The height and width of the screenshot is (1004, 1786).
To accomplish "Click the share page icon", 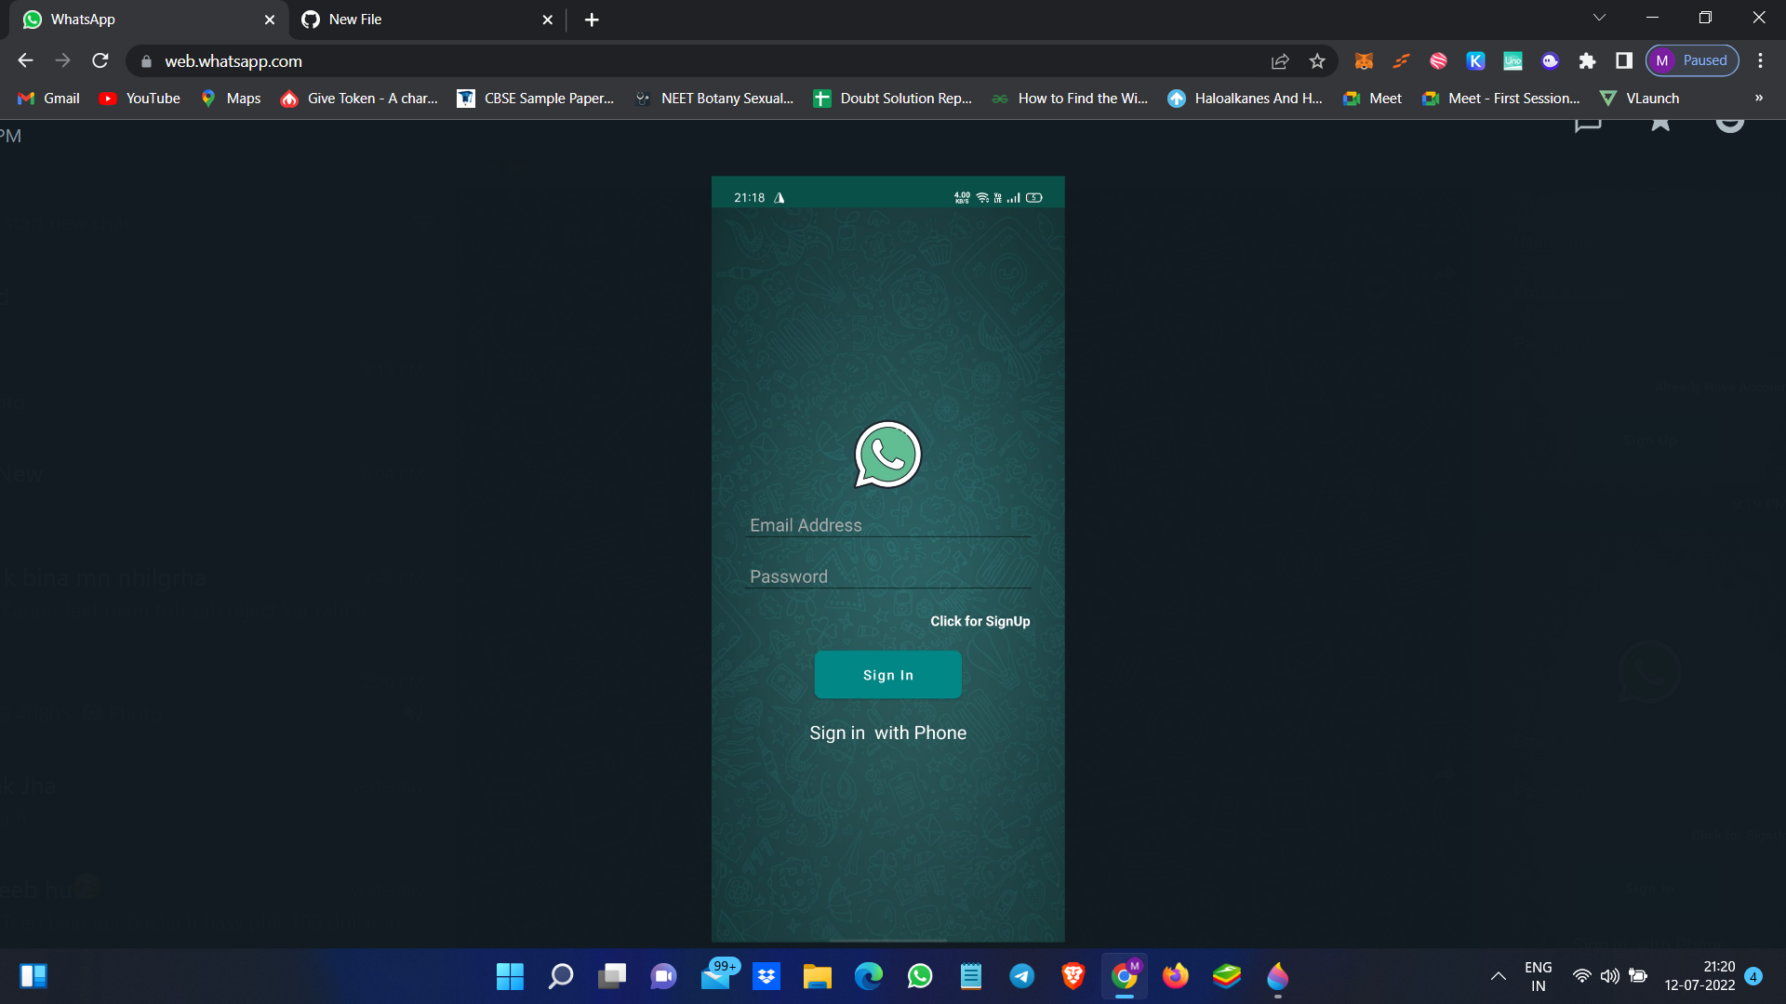I will click(x=1279, y=60).
